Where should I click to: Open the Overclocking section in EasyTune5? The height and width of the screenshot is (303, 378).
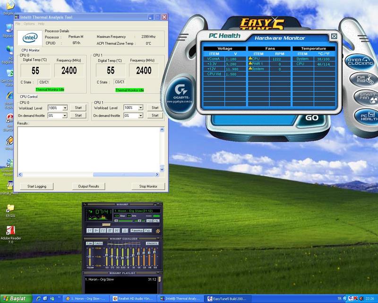point(359,62)
